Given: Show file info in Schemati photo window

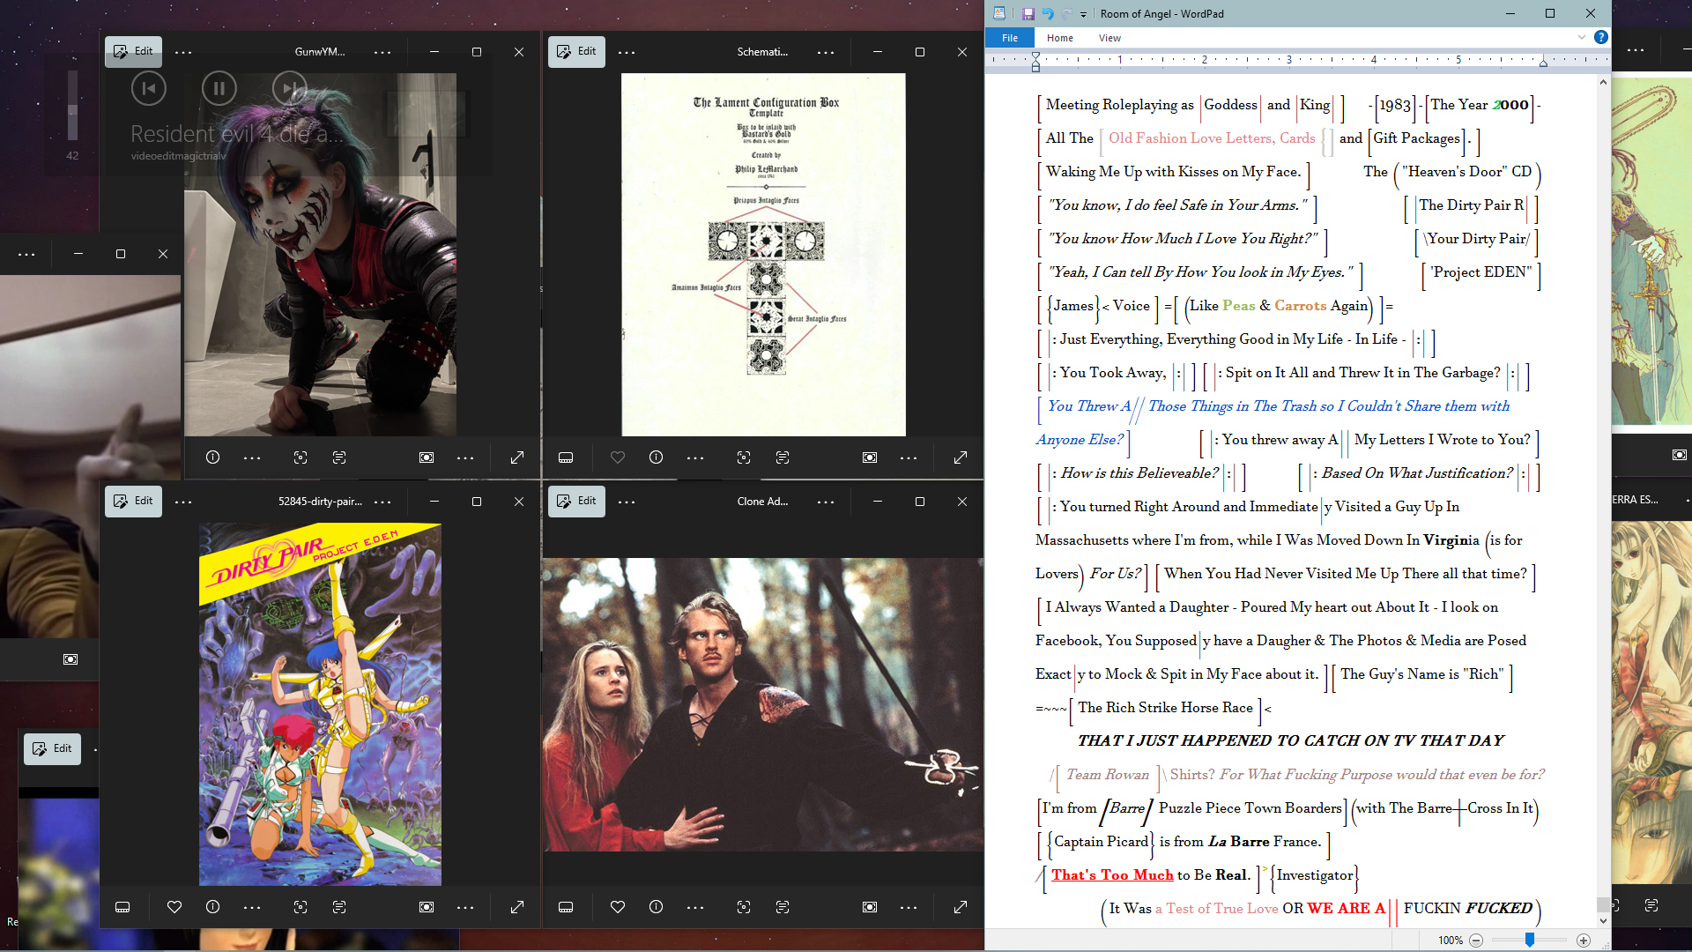Looking at the screenshot, I should pyautogui.click(x=656, y=457).
